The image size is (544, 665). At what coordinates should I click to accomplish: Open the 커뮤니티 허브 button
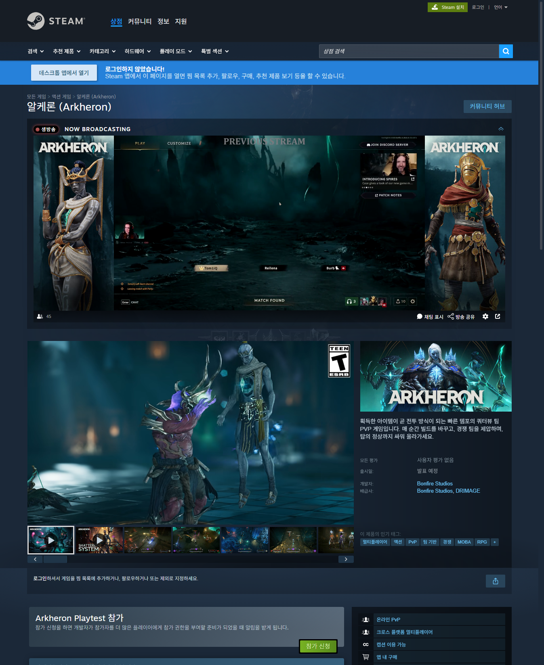click(487, 106)
